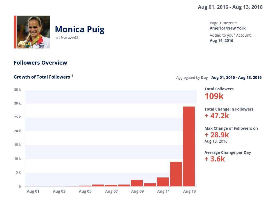Click the date range next to Aggregated by Day
276x205 pixels.
point(236,77)
